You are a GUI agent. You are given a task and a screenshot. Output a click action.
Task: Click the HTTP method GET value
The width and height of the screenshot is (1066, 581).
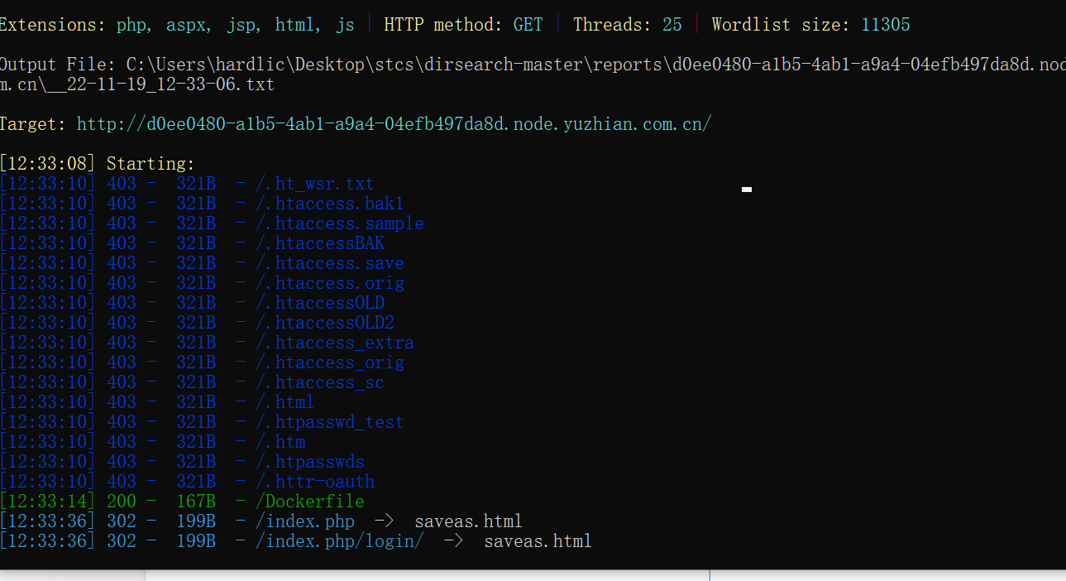528,25
